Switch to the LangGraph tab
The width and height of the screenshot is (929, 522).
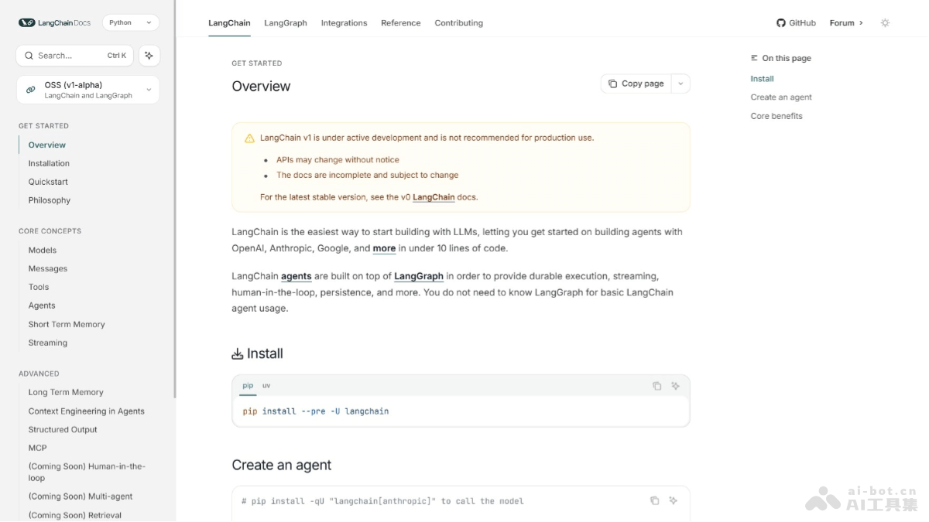pyautogui.click(x=286, y=23)
